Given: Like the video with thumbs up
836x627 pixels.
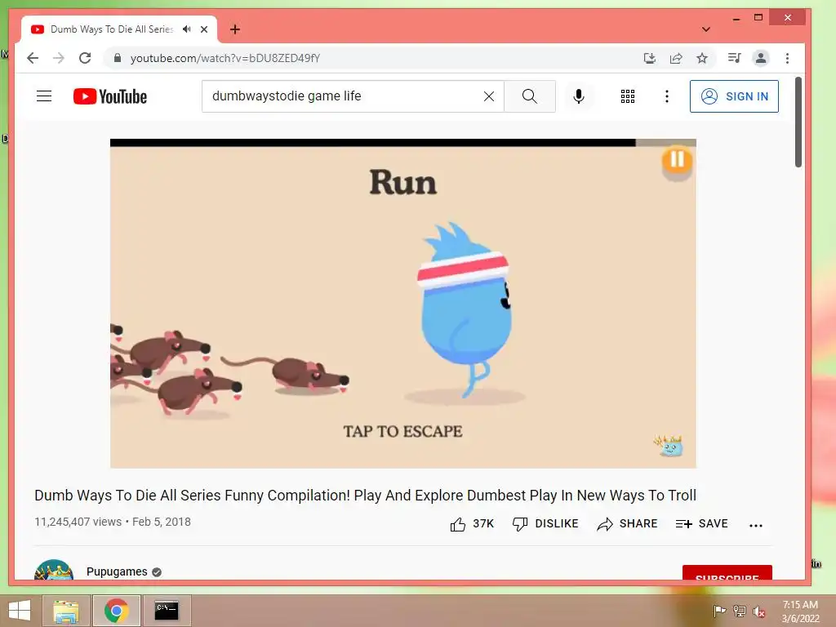Looking at the screenshot, I should (x=472, y=524).
